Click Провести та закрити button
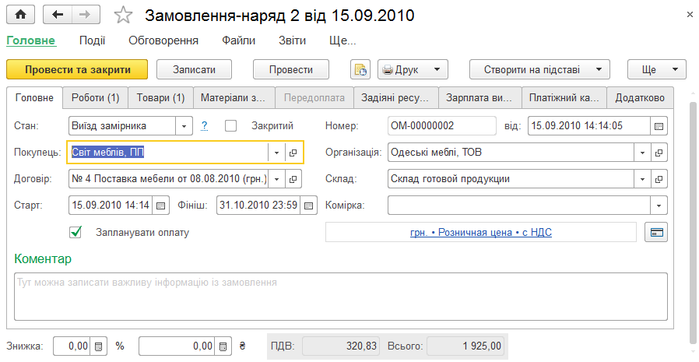699x362 pixels. pyautogui.click(x=77, y=69)
